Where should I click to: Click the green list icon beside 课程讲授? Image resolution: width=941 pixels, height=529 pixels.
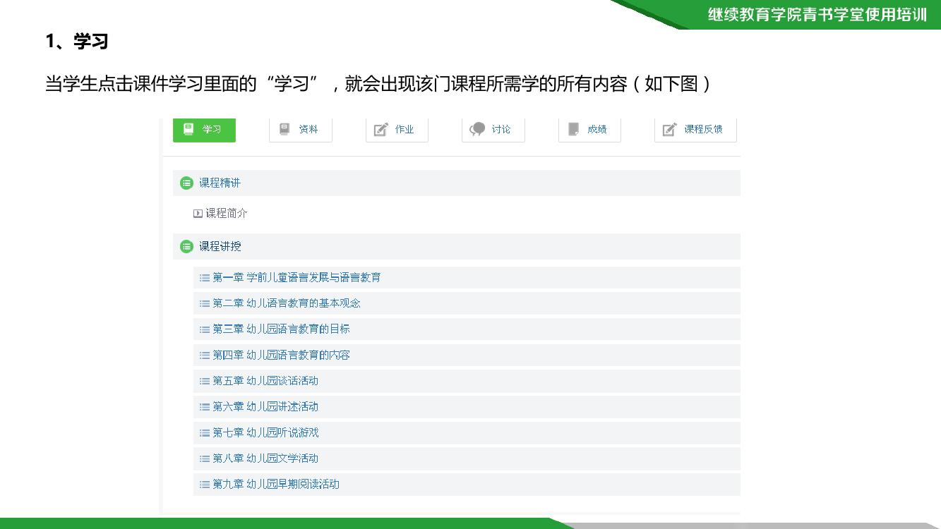click(186, 247)
